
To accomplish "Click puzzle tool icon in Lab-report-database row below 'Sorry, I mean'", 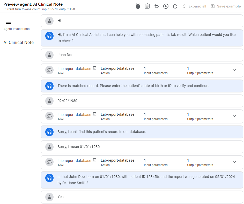I will click(49, 162).
